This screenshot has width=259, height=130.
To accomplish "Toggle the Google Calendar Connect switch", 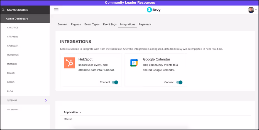I will click(179, 82).
